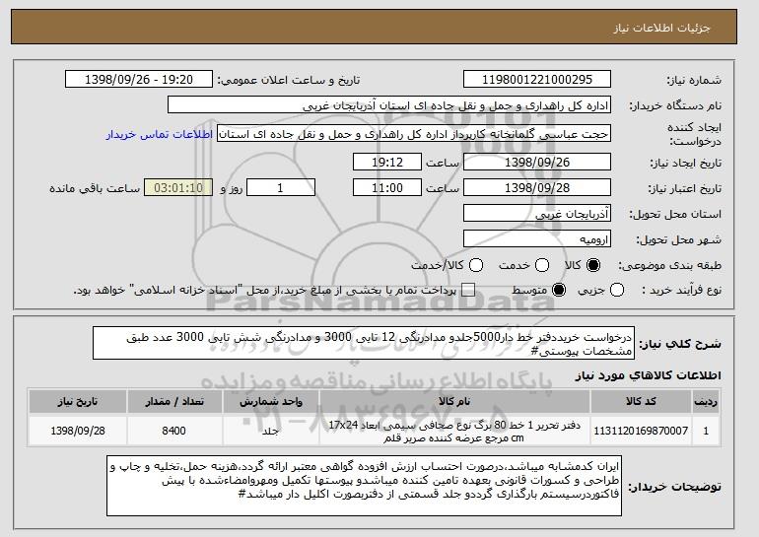Viewport: 759px width, 537px height.
Task: Click the 'واحد شمارش' column header
Action: (x=271, y=402)
